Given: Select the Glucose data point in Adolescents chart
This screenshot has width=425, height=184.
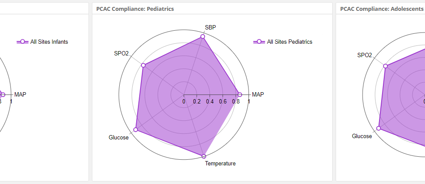Looking at the screenshot, I should pos(379,128).
